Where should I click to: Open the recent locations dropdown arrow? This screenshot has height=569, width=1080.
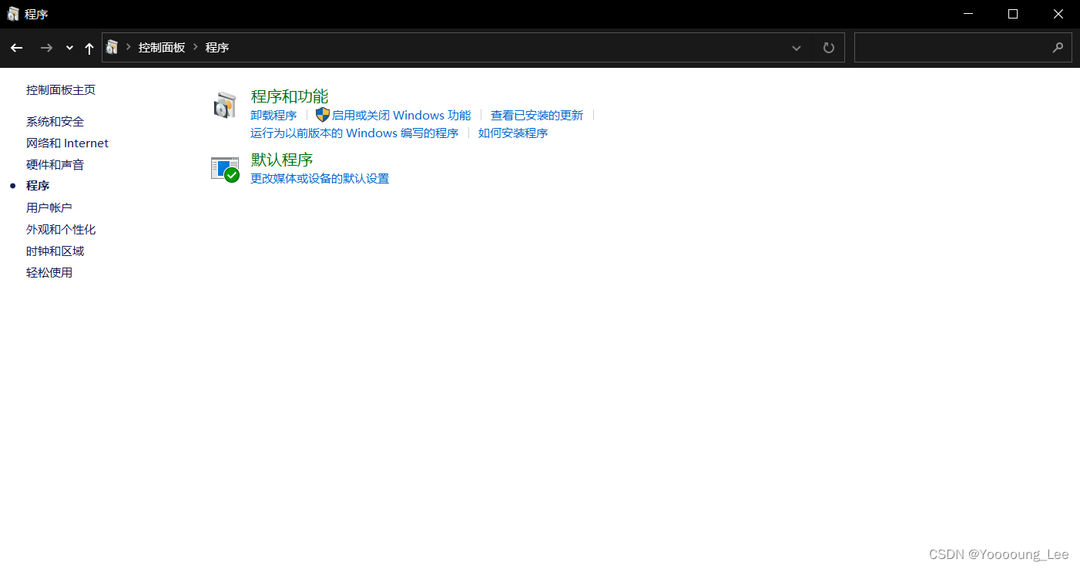click(69, 48)
